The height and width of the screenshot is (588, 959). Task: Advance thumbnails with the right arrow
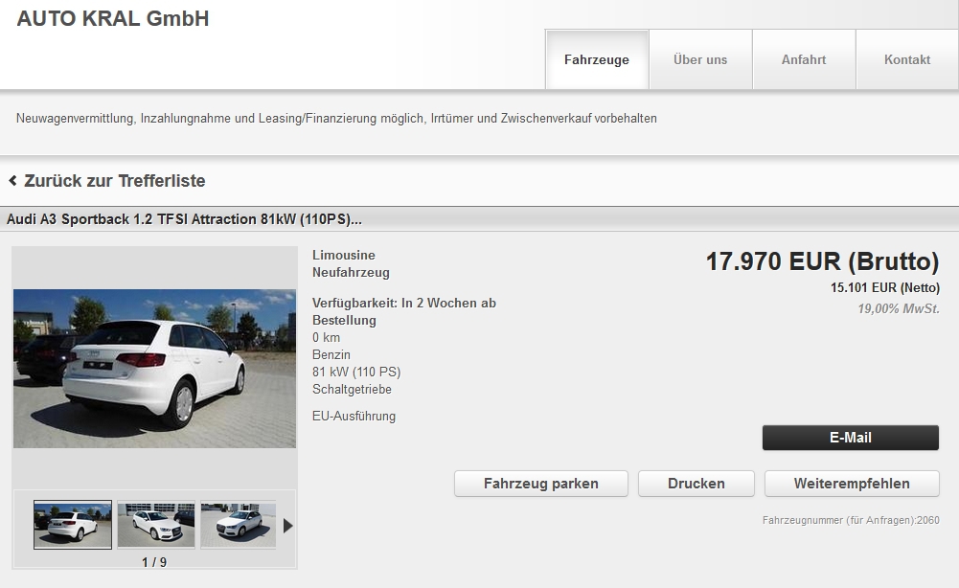pos(287,525)
